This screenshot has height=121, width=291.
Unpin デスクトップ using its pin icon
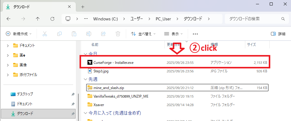coord(73,94)
